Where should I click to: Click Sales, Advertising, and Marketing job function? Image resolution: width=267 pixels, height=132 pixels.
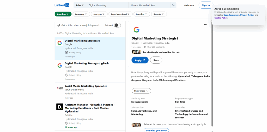(144, 113)
